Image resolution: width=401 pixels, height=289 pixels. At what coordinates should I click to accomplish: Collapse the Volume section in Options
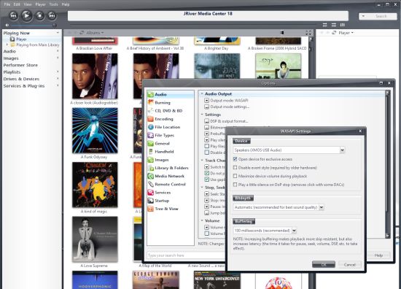click(202, 220)
